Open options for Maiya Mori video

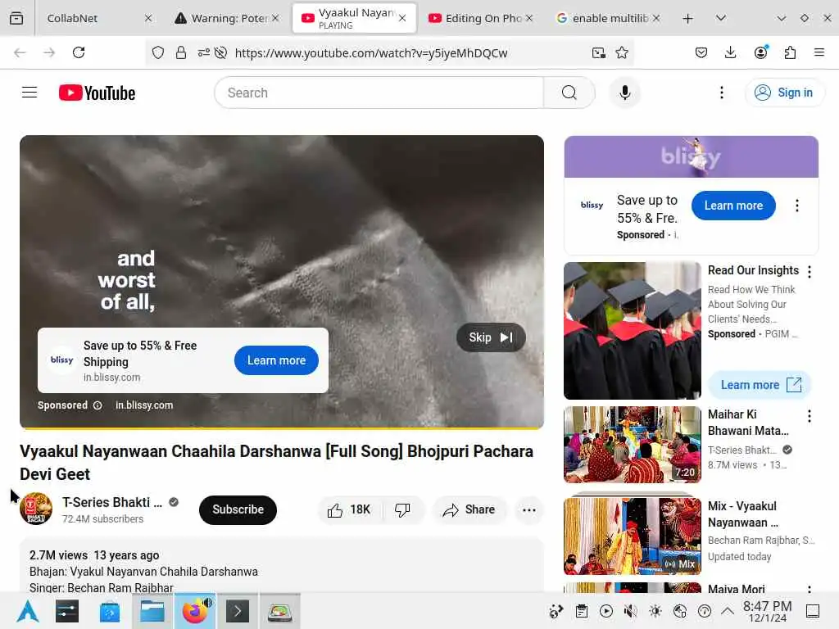(809, 590)
